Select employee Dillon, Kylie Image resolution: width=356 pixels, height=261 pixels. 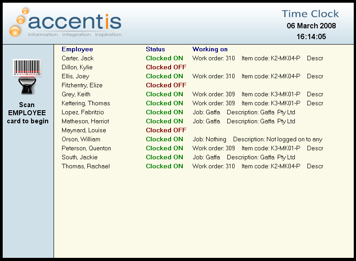point(77,67)
